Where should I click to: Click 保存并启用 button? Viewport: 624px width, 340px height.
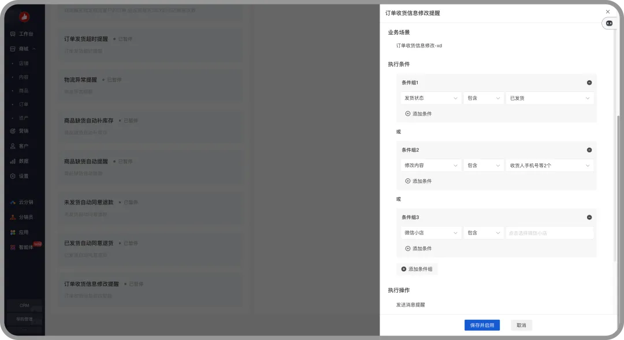tap(482, 326)
